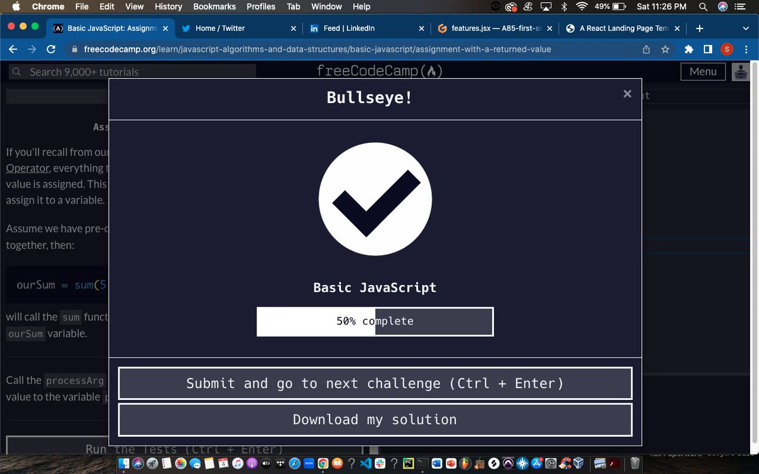Image resolution: width=759 pixels, height=474 pixels.
Task: Click the Search 9,000+ tutorials field
Action: click(133, 72)
